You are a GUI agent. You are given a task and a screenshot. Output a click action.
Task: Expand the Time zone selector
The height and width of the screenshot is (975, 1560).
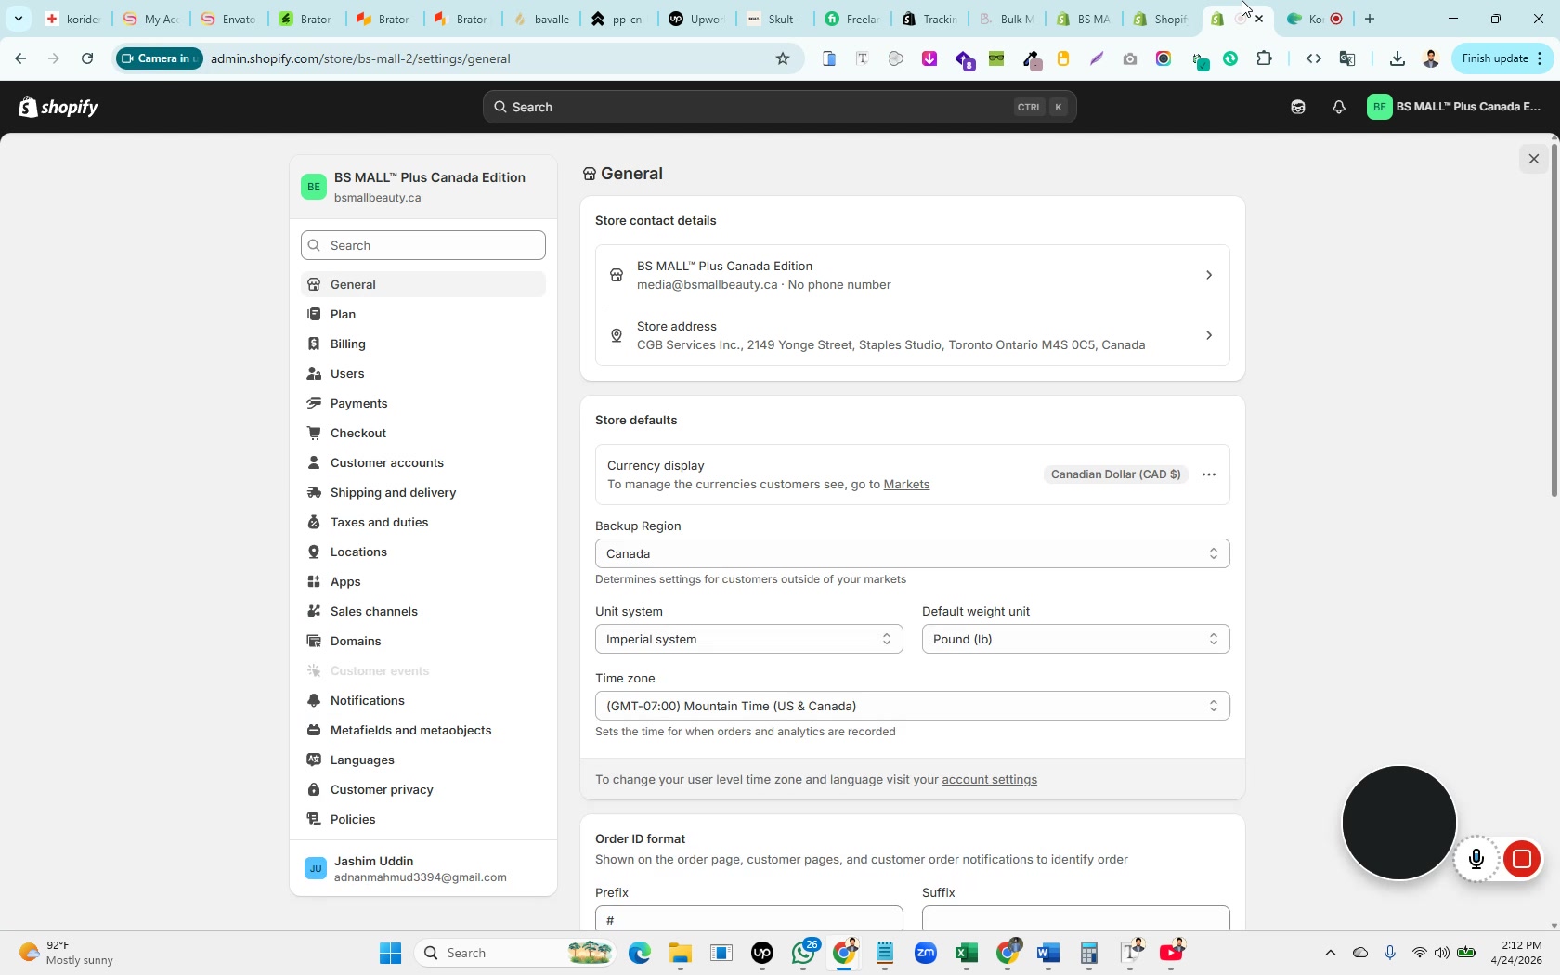tap(912, 707)
